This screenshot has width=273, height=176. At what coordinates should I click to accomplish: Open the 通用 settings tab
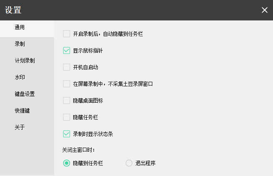[x=20, y=28]
